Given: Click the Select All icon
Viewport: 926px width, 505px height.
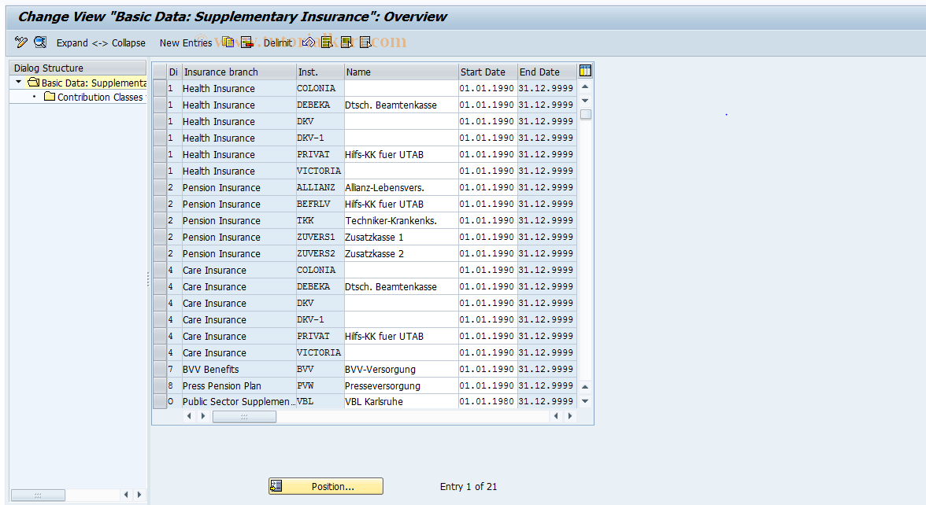Looking at the screenshot, I should [x=327, y=42].
